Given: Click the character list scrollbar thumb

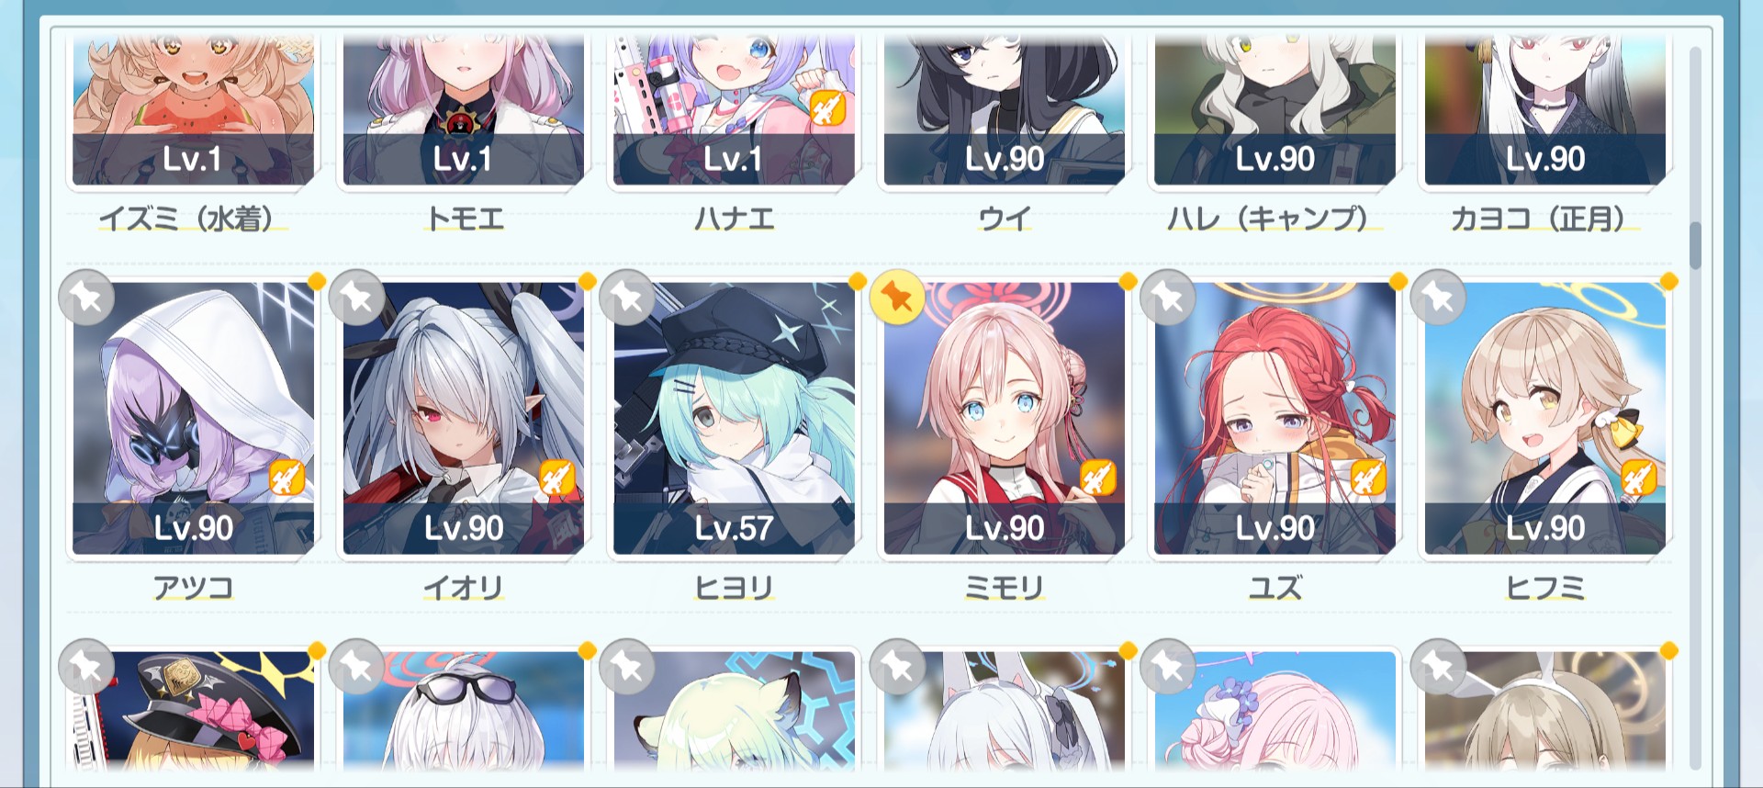Looking at the screenshot, I should pos(1695,245).
